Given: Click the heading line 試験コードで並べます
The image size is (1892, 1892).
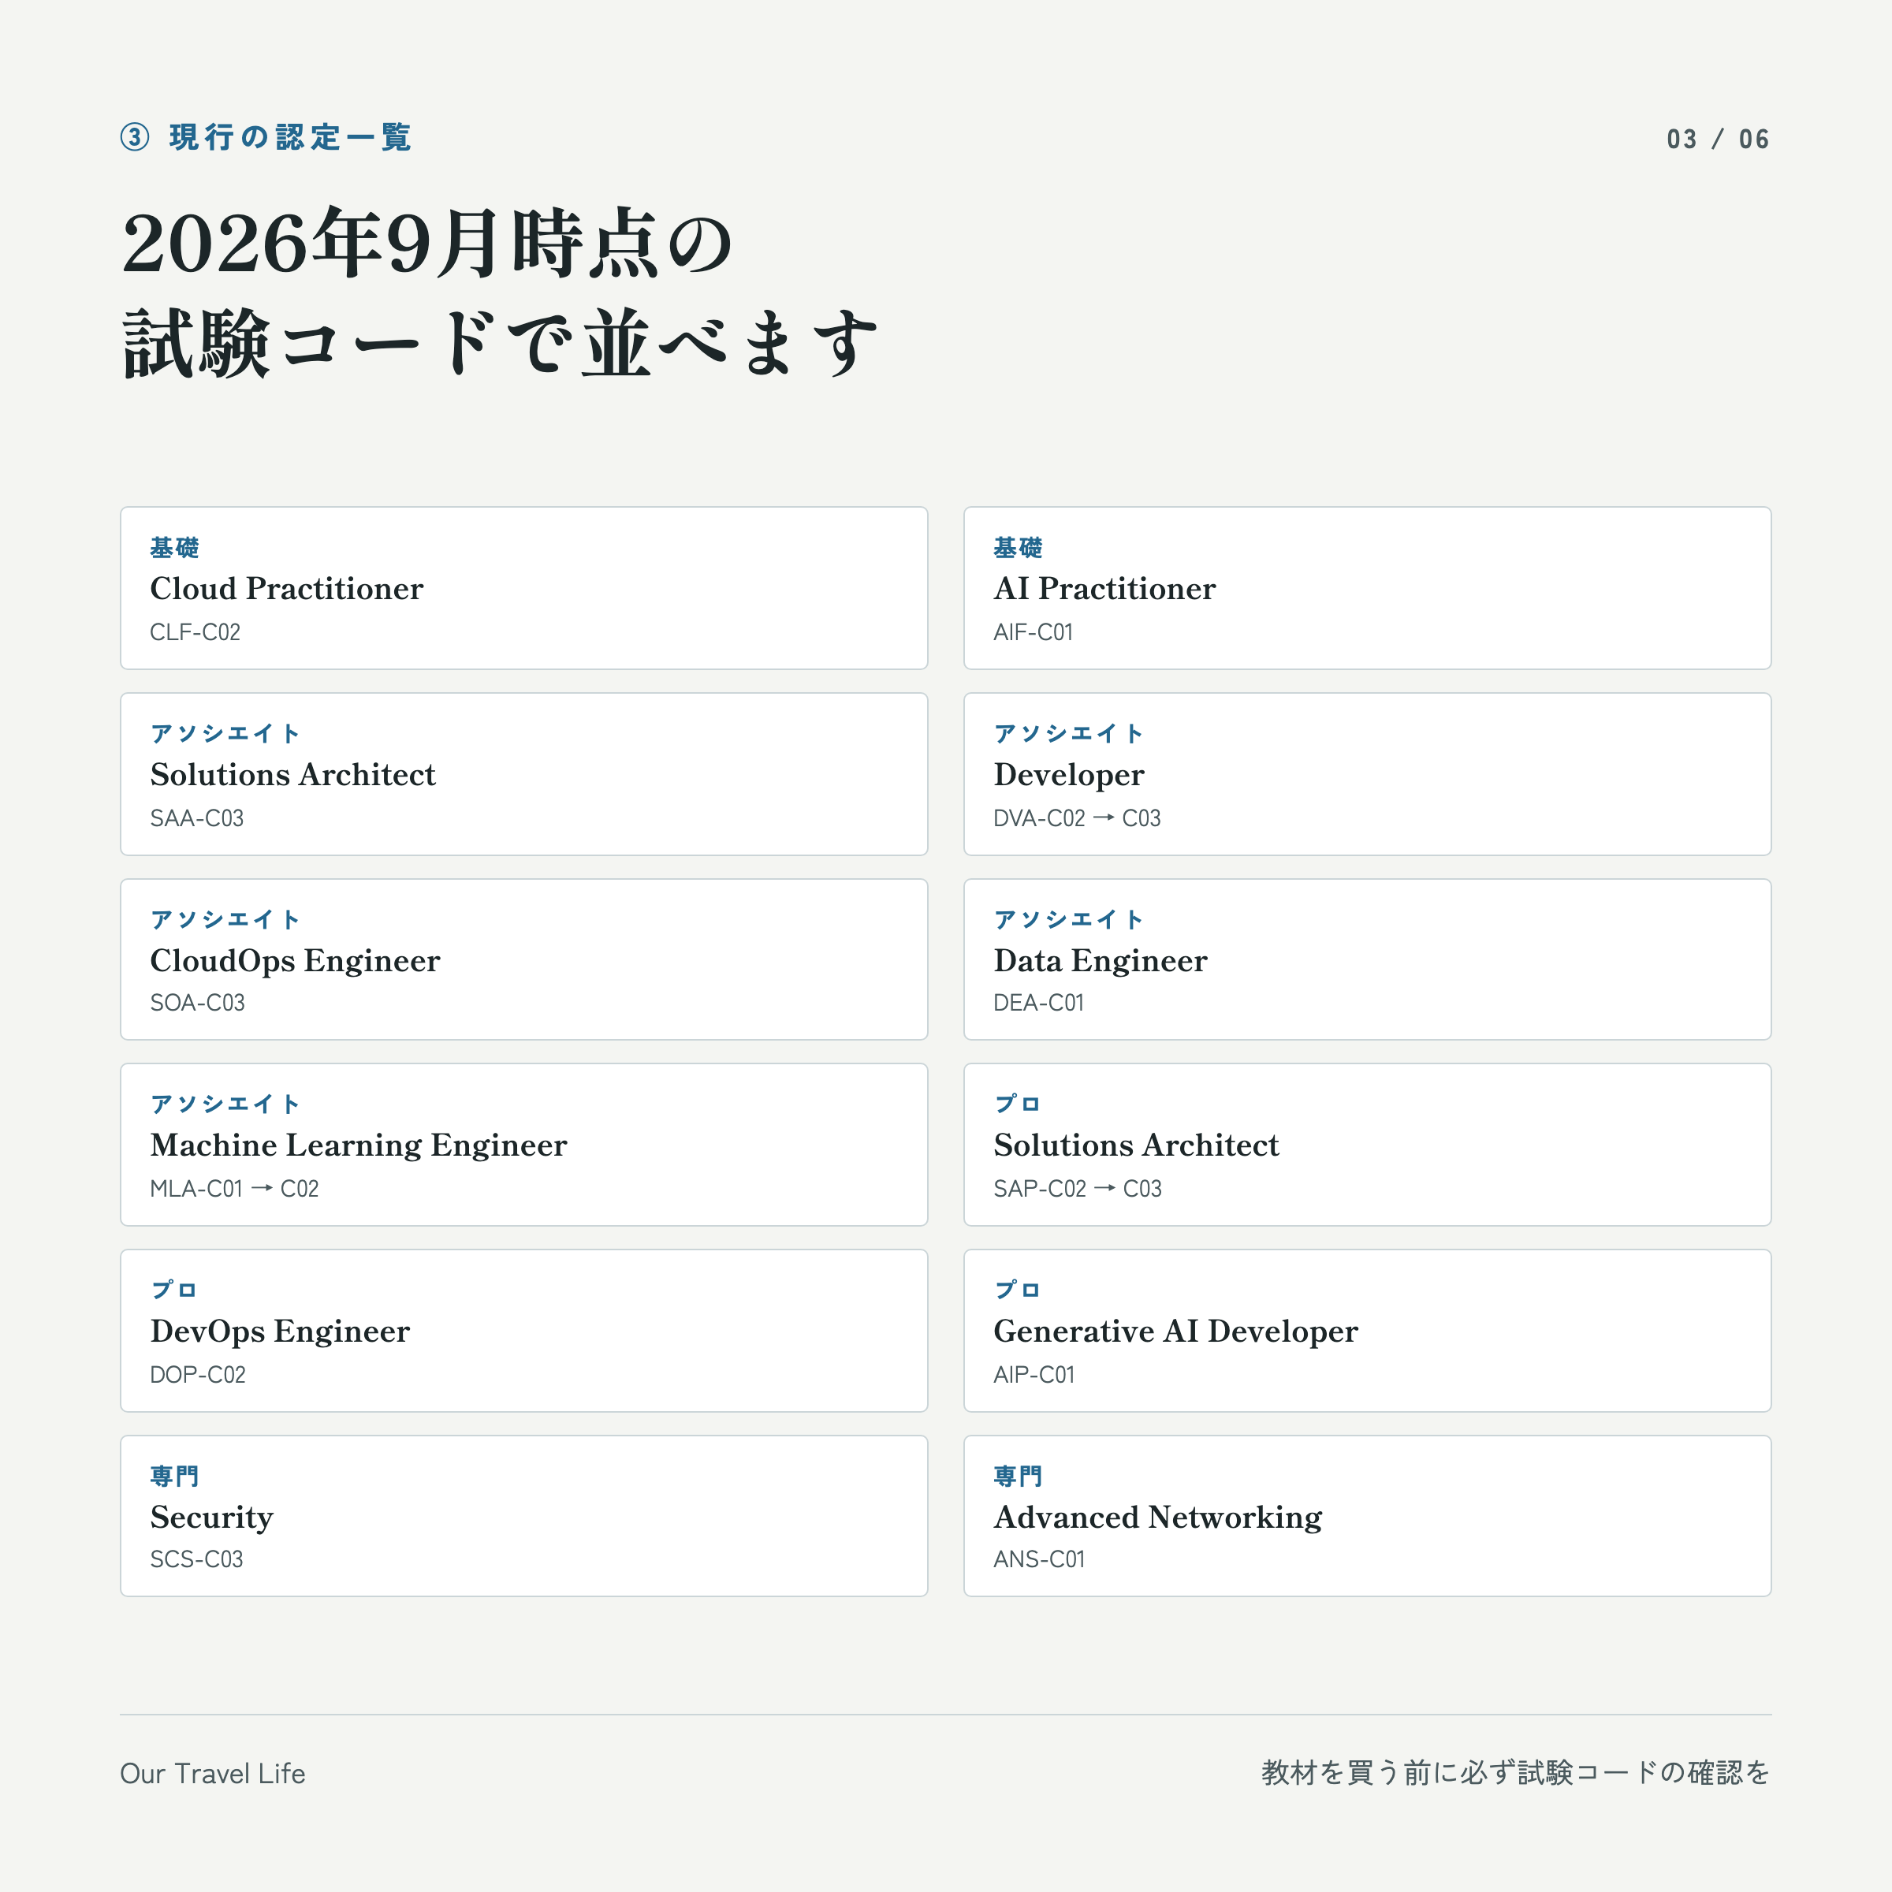Looking at the screenshot, I should coord(500,343).
